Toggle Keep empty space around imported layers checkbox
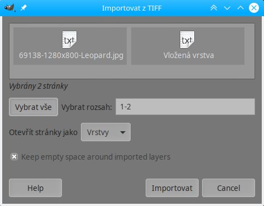 coord(14,157)
